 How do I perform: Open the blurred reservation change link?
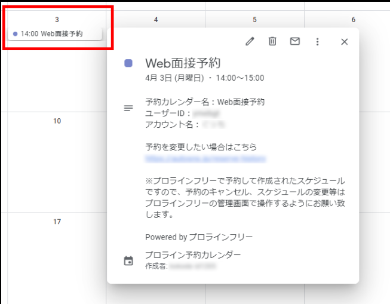coord(205,159)
